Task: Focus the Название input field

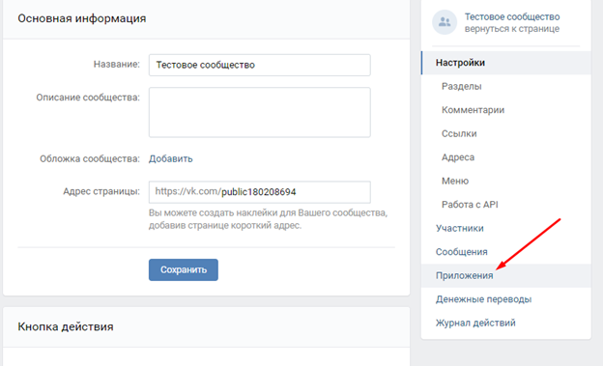Action: pos(260,65)
